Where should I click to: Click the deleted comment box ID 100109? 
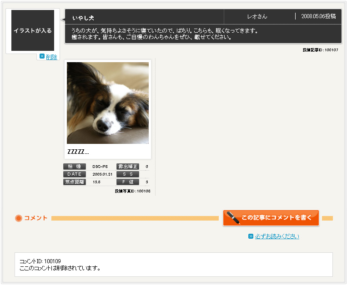click(173, 265)
